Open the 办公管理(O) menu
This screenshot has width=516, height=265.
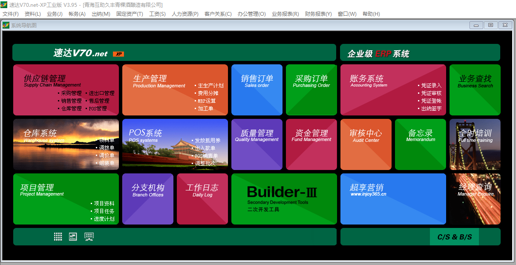252,14
